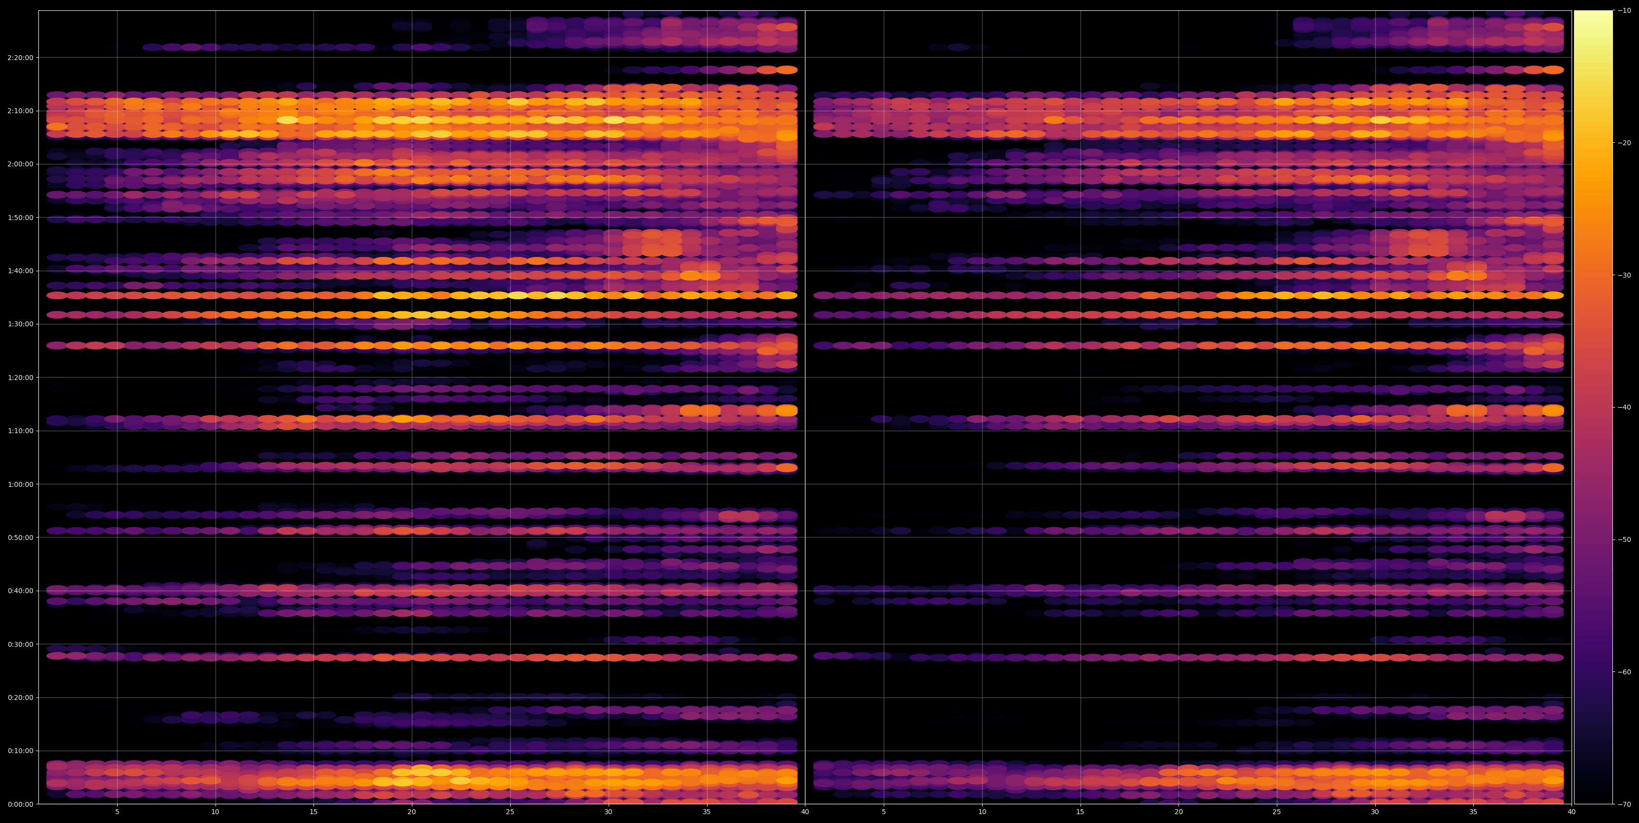Click the inferno colorbar gradient strip
This screenshot has height=823, width=1639.
click(1593, 408)
